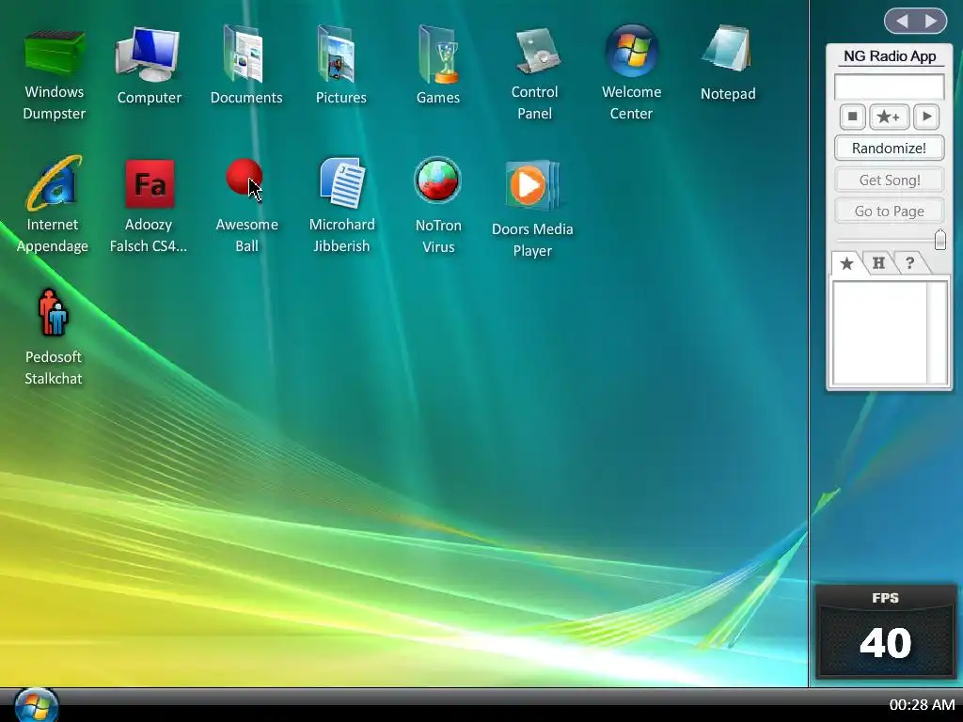963x722 pixels.
Task: Select the Pictures folder icon
Action: coord(338,54)
